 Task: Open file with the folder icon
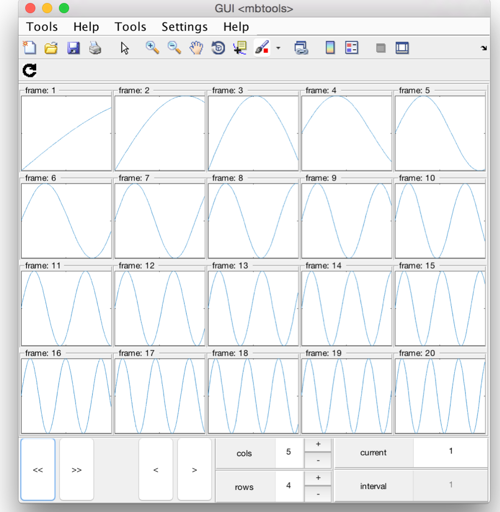click(51, 48)
